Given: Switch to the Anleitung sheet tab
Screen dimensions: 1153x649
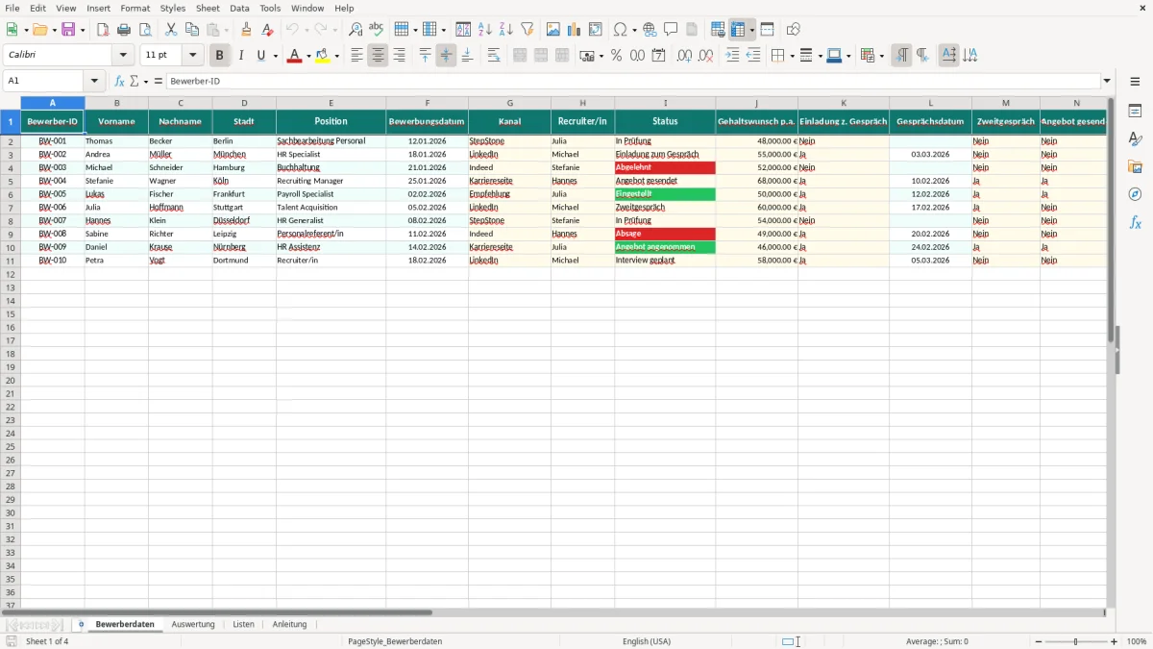Looking at the screenshot, I should (289, 624).
